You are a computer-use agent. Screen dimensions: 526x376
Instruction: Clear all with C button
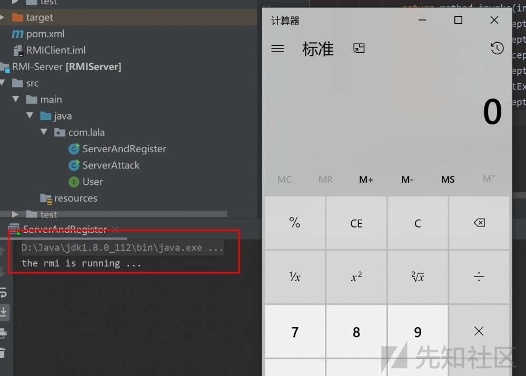tap(418, 223)
